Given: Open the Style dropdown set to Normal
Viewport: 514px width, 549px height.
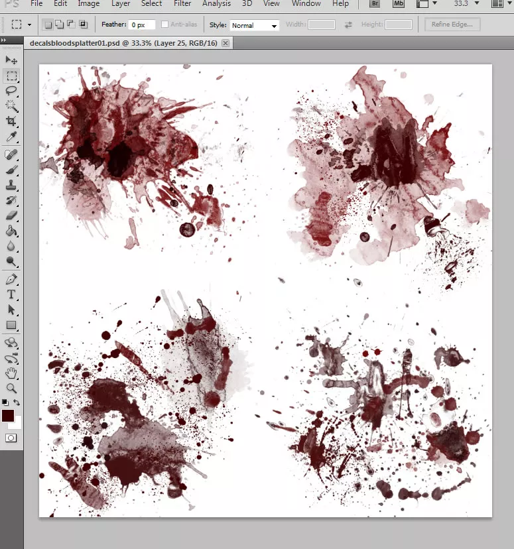Looking at the screenshot, I should 254,25.
